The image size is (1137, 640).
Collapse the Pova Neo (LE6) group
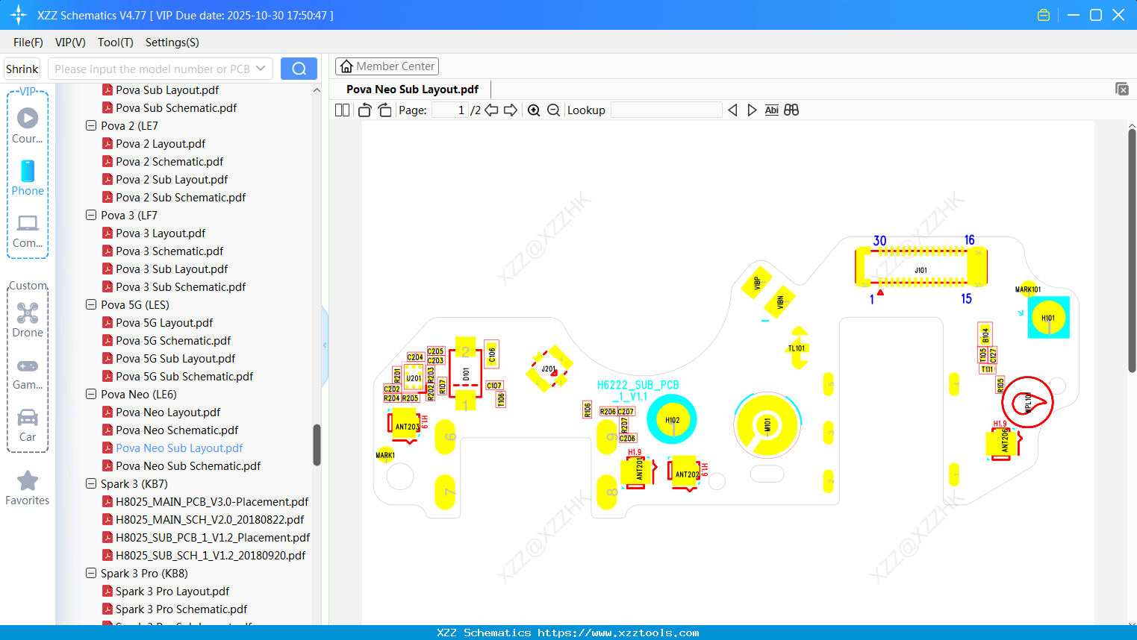[90, 394]
